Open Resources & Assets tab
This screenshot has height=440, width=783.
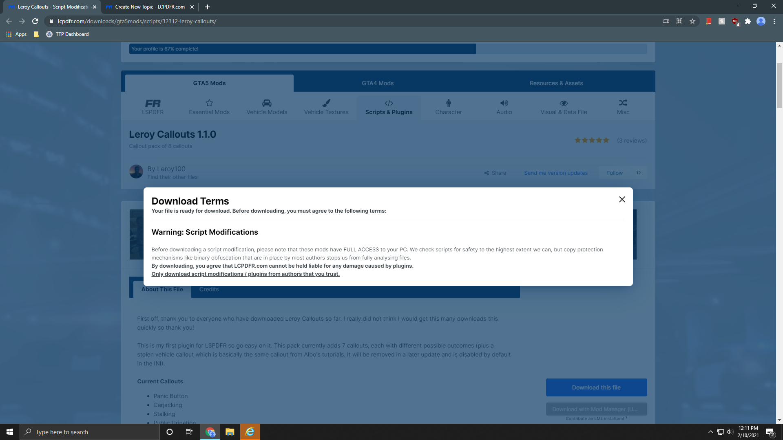556,83
